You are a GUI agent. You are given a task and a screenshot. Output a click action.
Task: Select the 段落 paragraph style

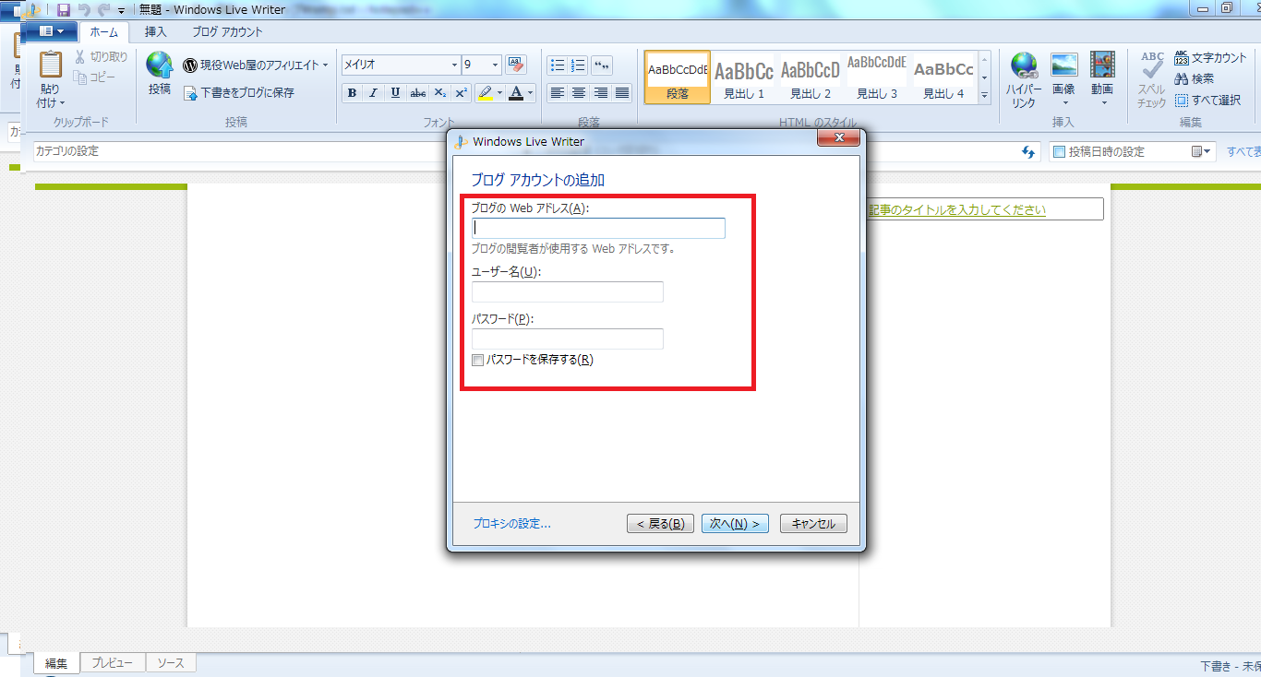(678, 77)
